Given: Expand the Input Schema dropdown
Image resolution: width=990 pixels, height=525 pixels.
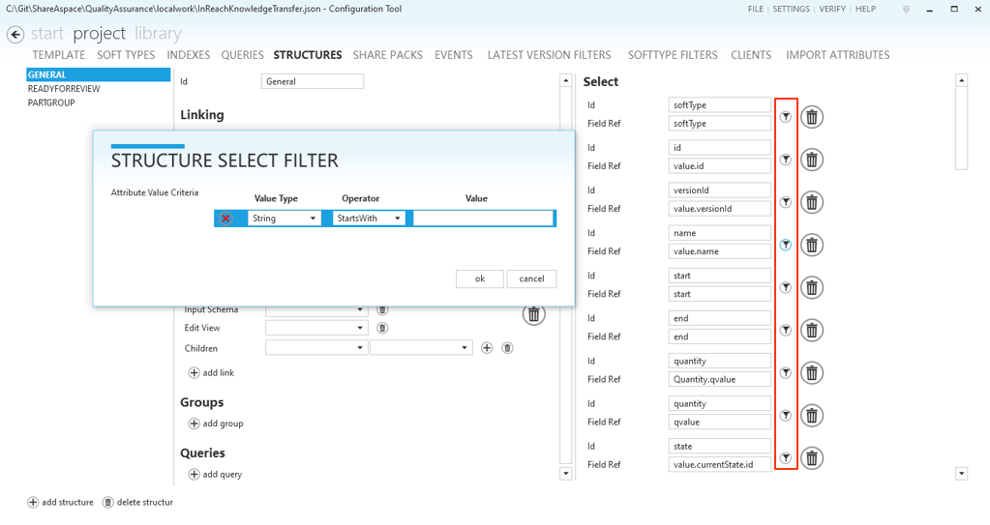Looking at the screenshot, I should (316, 309).
